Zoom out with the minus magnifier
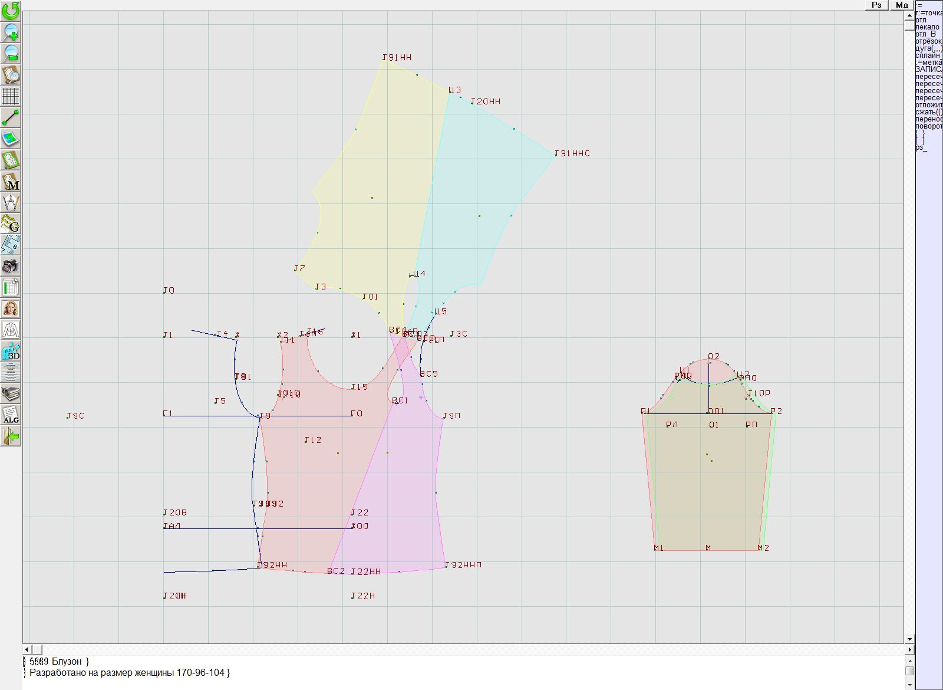The height and width of the screenshot is (690, 943). [11, 53]
